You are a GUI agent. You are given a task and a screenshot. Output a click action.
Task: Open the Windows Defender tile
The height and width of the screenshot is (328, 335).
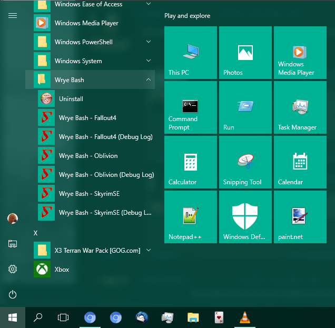(245, 216)
